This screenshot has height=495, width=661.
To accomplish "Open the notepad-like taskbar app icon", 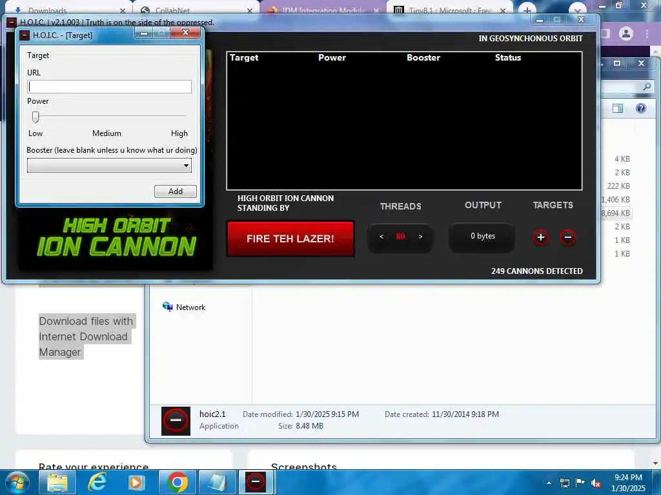I will [x=217, y=482].
